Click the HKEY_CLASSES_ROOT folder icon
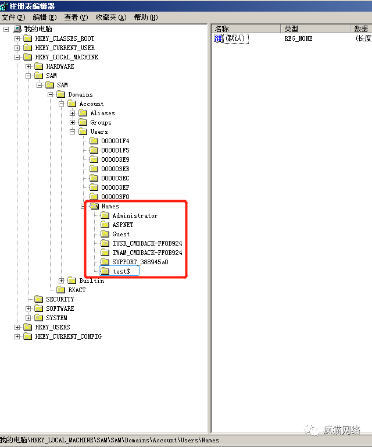The height and width of the screenshot is (447, 372). click(x=27, y=38)
